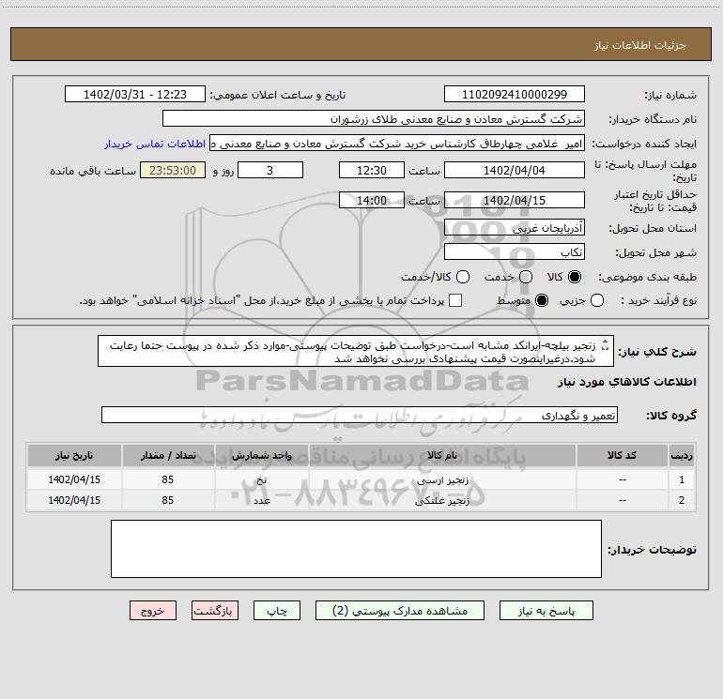Select the کالا/خدمت radio button
This screenshot has height=699, width=723.
(463, 277)
